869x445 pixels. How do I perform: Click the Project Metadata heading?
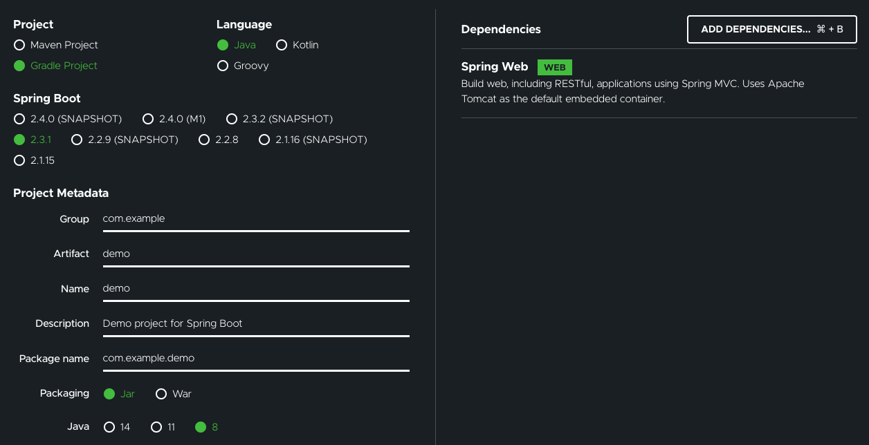point(61,193)
